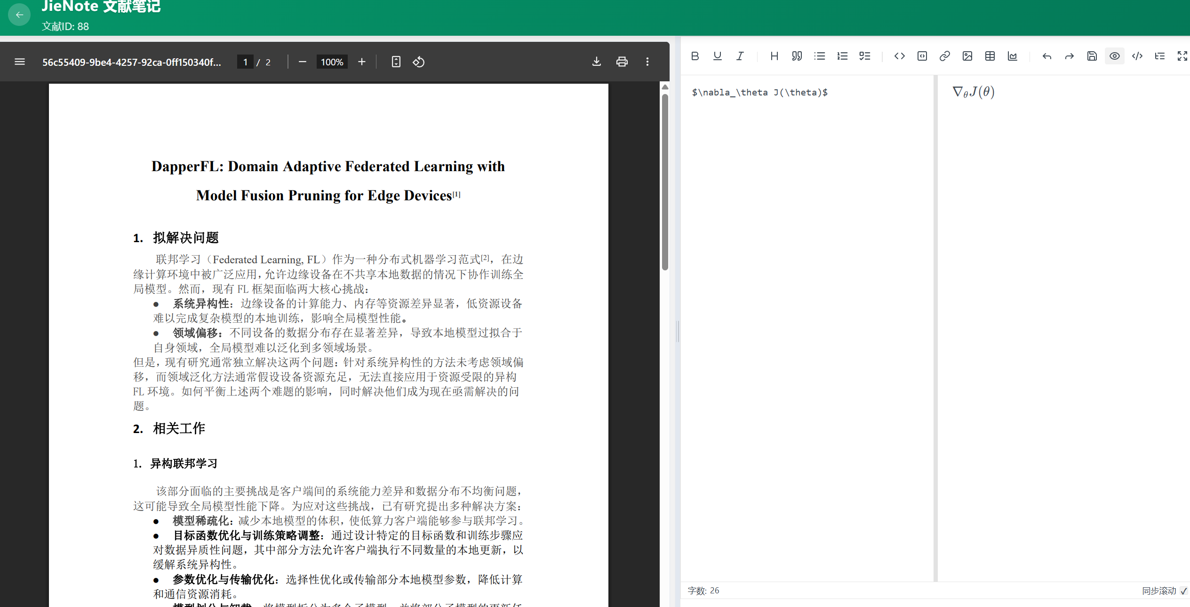Toggle the HTML source view icon
This screenshot has width=1190, height=607.
click(x=1137, y=56)
